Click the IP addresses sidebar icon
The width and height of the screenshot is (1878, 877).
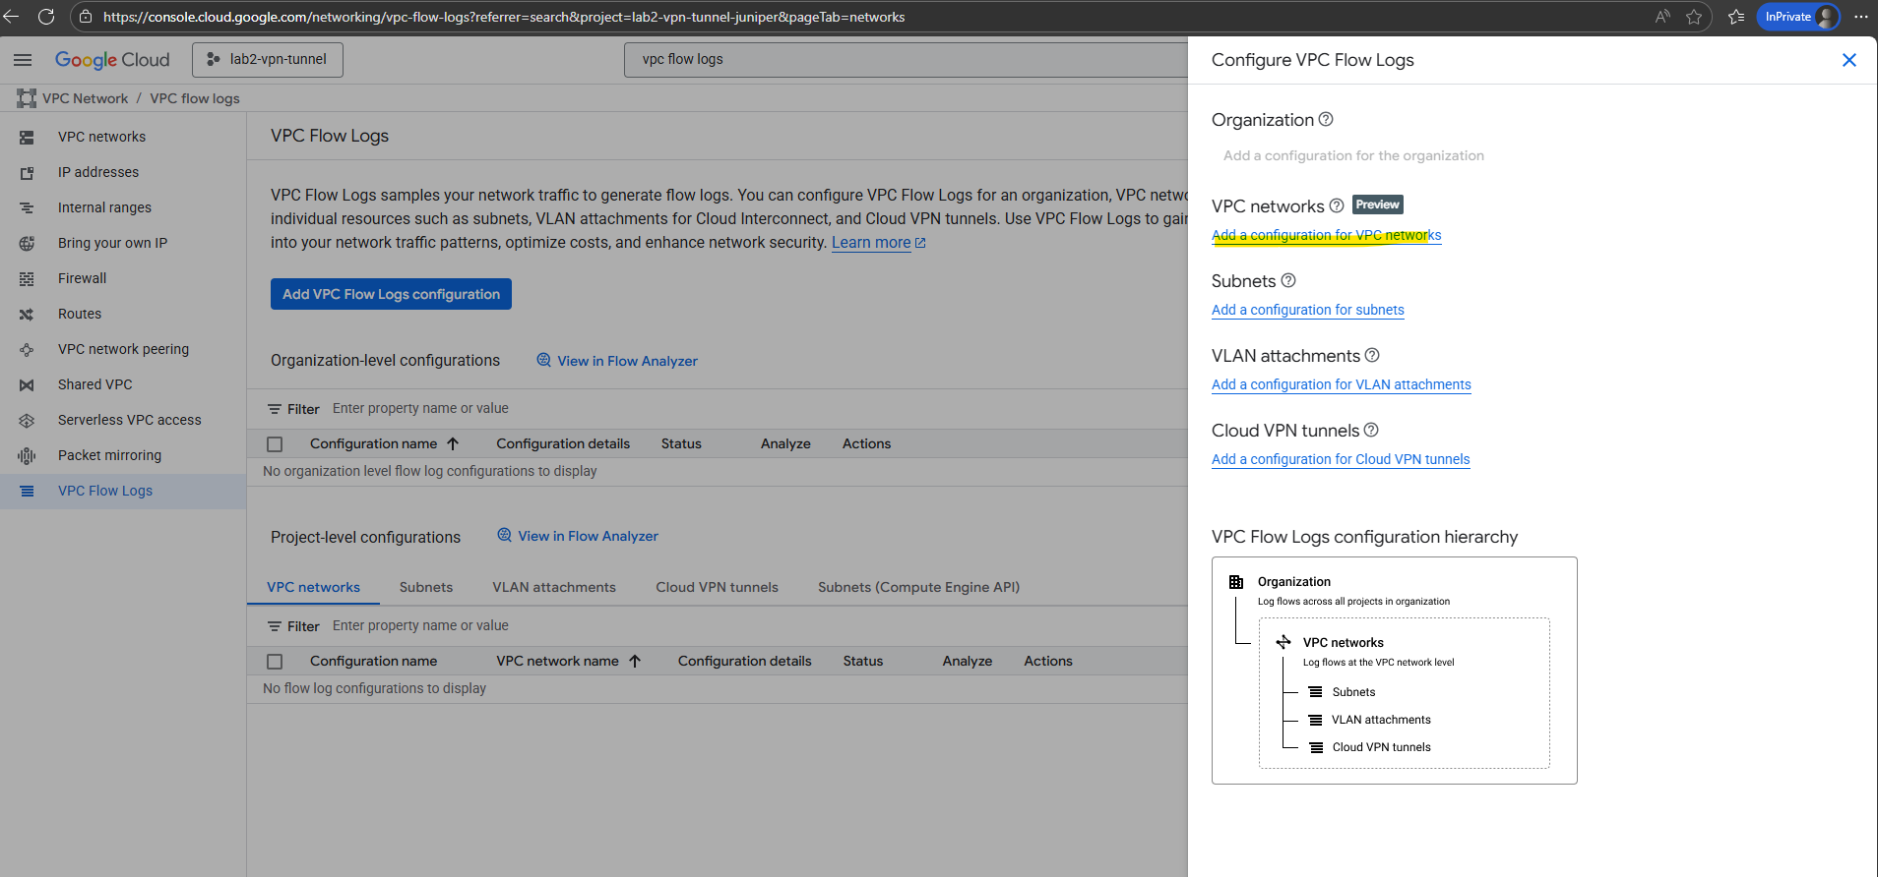point(27,173)
